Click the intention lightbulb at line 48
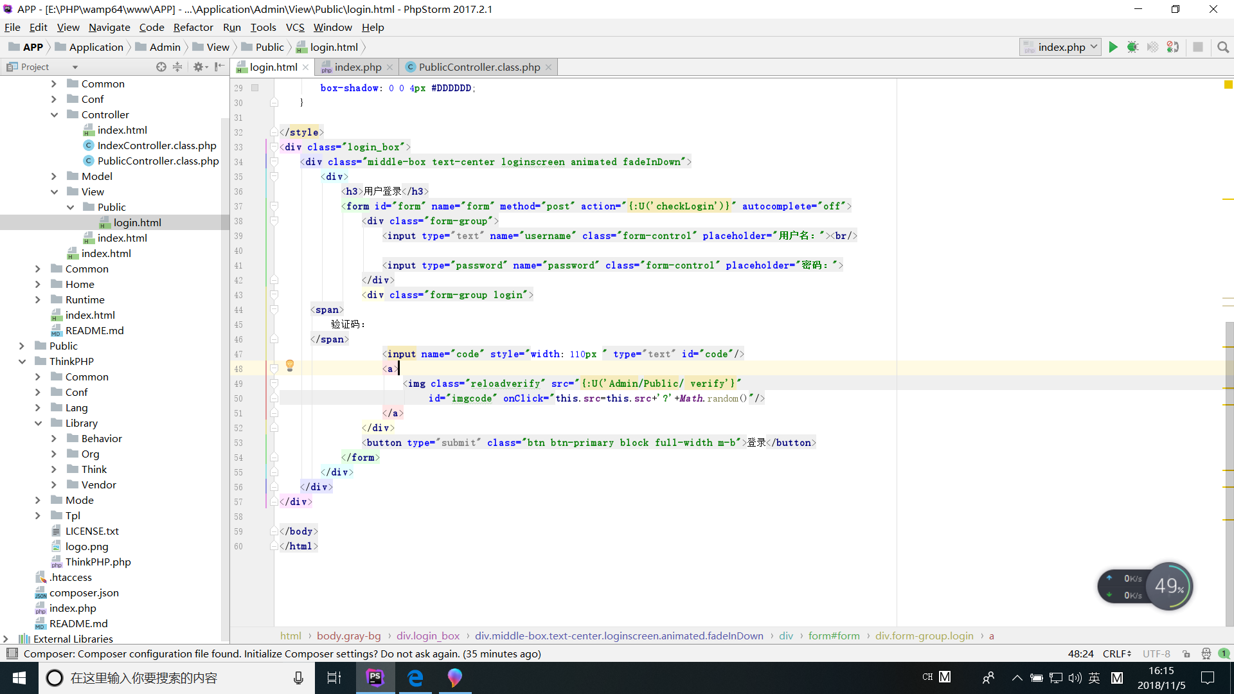This screenshot has width=1234, height=694. (x=290, y=366)
